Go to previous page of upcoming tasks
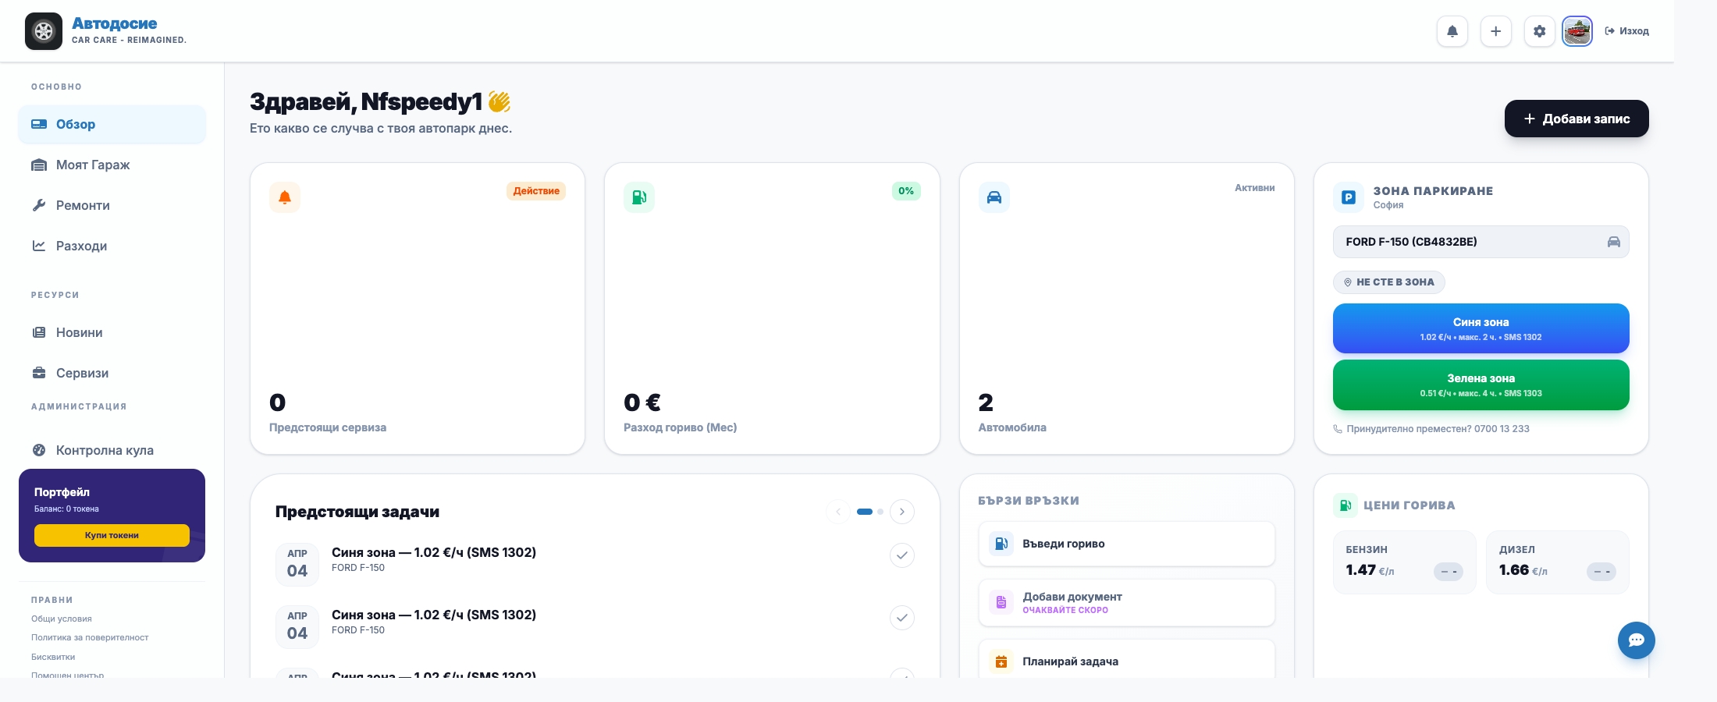 pyautogui.click(x=838, y=512)
